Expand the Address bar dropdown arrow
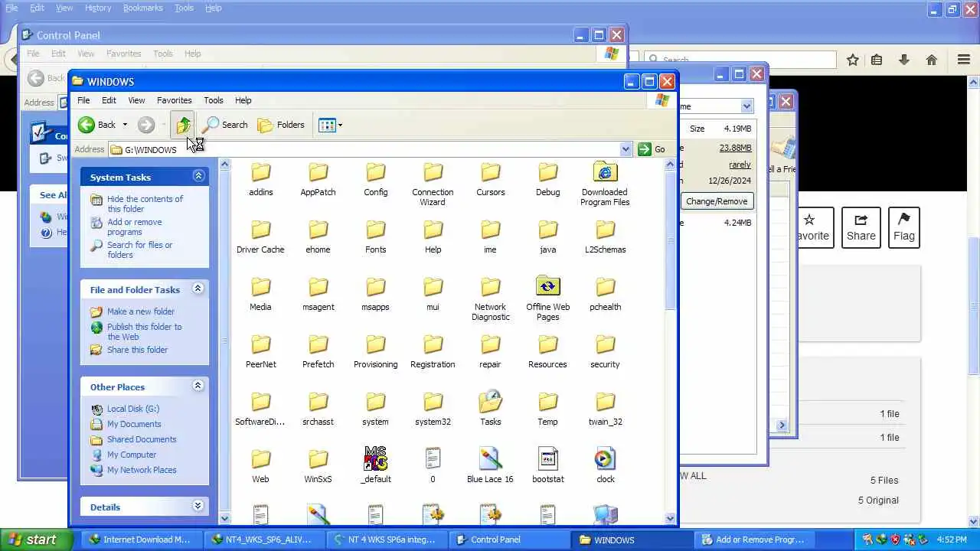The width and height of the screenshot is (980, 551). (x=626, y=149)
